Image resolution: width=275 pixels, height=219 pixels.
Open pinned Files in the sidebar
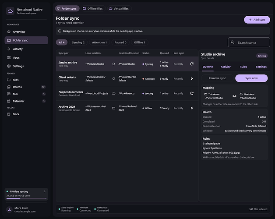[x=26, y=80]
